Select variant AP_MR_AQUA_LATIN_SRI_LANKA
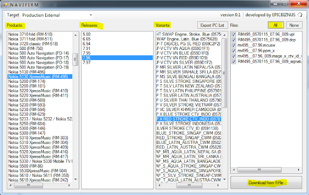This screenshot has height=195, width=309. [x=189, y=157]
